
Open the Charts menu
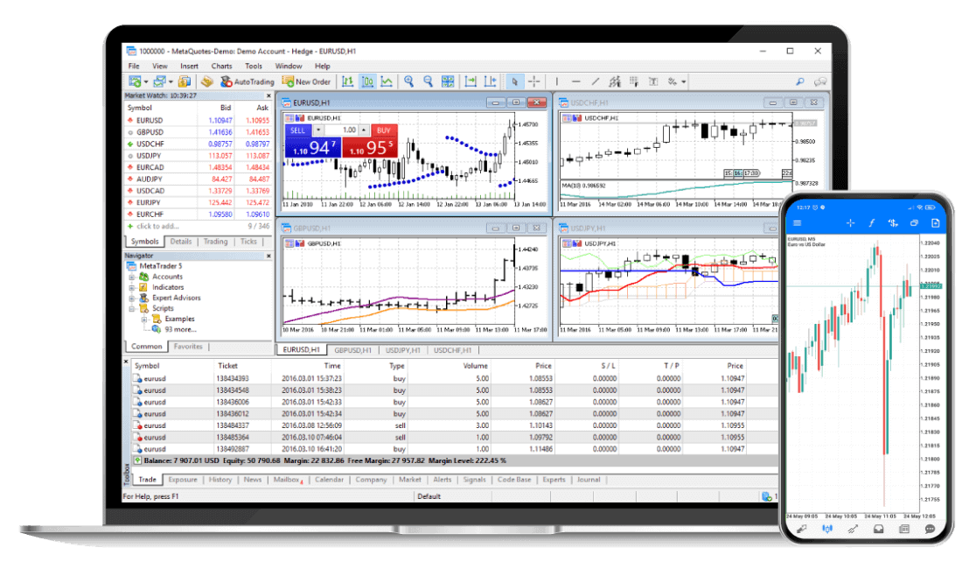pyautogui.click(x=221, y=67)
